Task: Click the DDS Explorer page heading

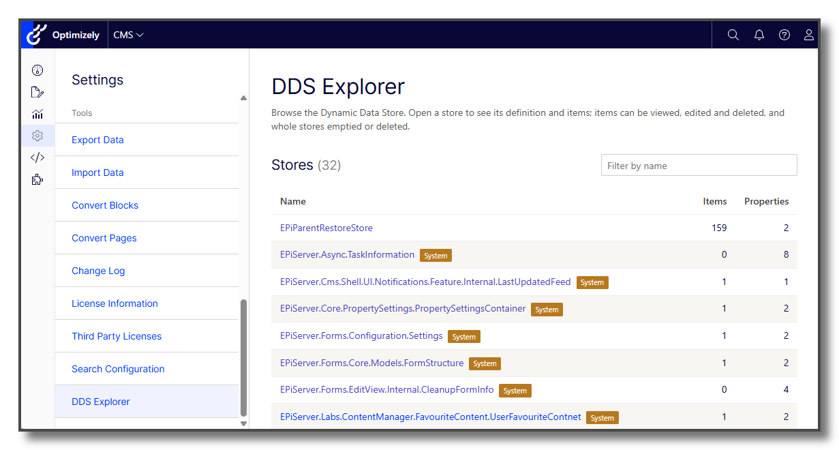Action: click(338, 87)
